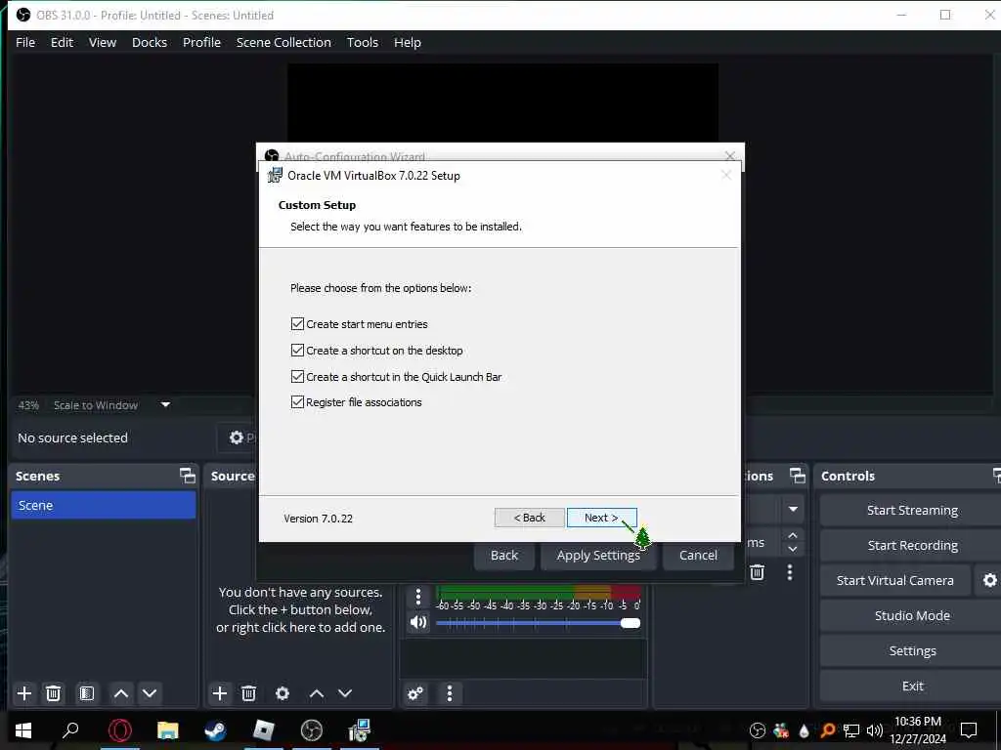Click Exit in OBS Controls
Image resolution: width=1001 pixels, height=750 pixels.
pos(912,686)
